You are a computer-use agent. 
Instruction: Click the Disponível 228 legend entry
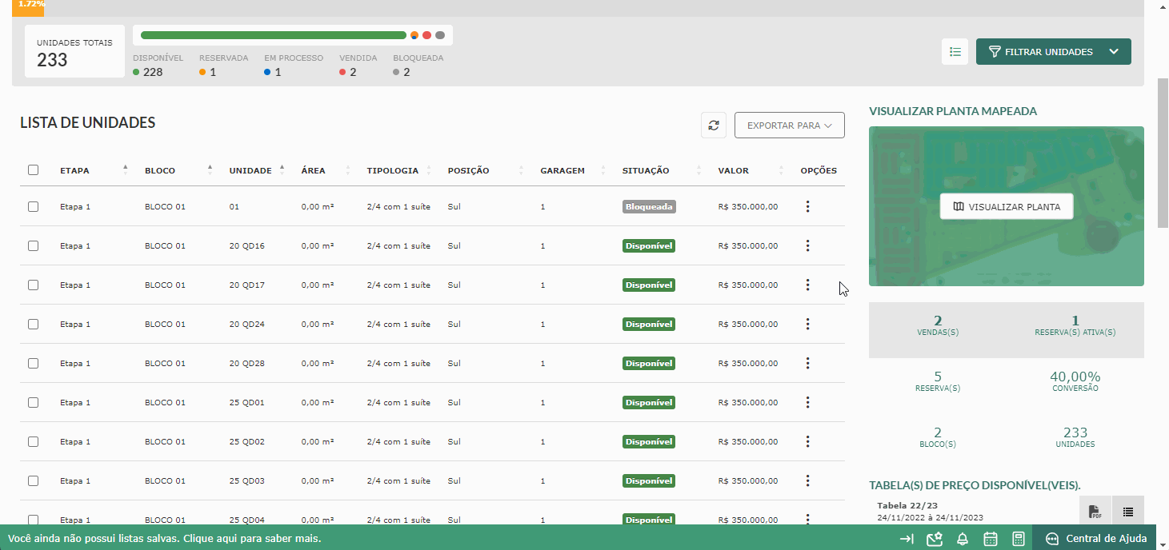pos(158,66)
